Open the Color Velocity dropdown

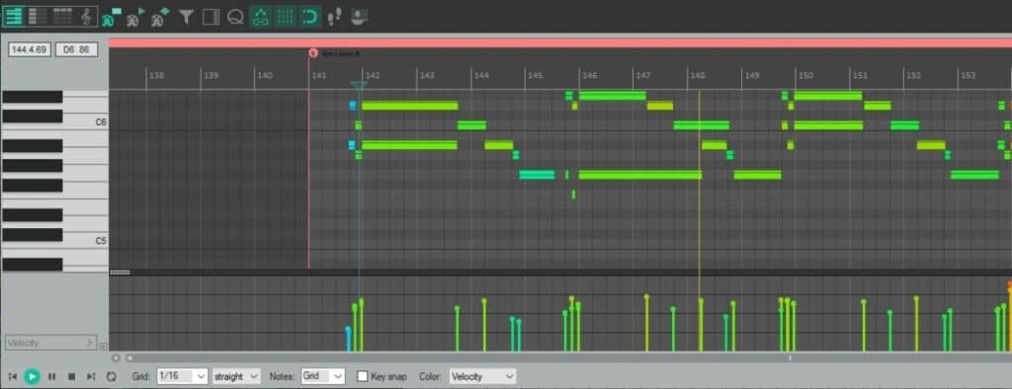482,376
